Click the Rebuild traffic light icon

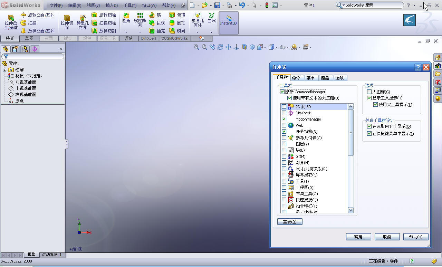pos(267,5)
